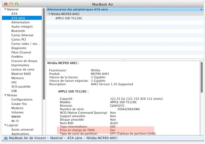This screenshot has height=144, width=205.
Task: Open Alimentation in the sidebar
Action: 20,22
